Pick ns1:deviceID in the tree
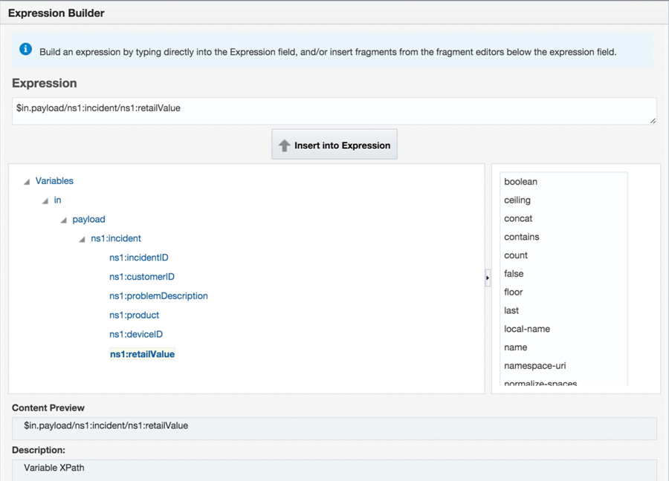Image resolution: width=669 pixels, height=481 pixels. pos(135,335)
